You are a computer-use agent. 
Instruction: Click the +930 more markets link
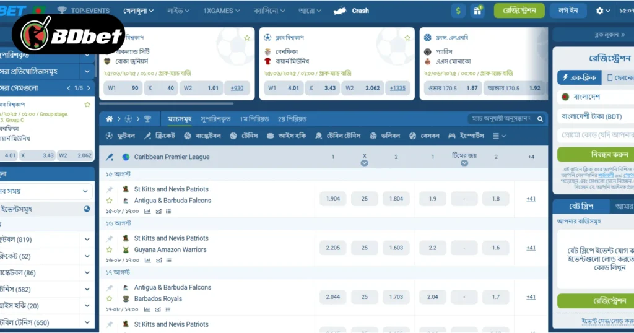pos(237,88)
